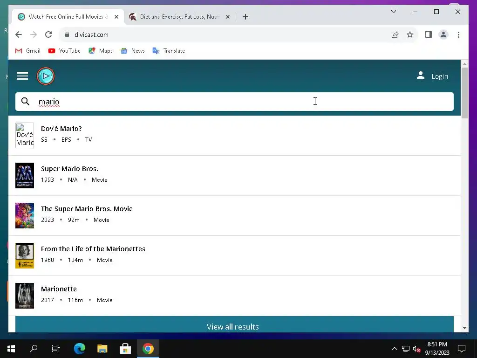Open The Super Mario Bros. Movie result
This screenshot has height=358, width=477.
click(x=234, y=215)
